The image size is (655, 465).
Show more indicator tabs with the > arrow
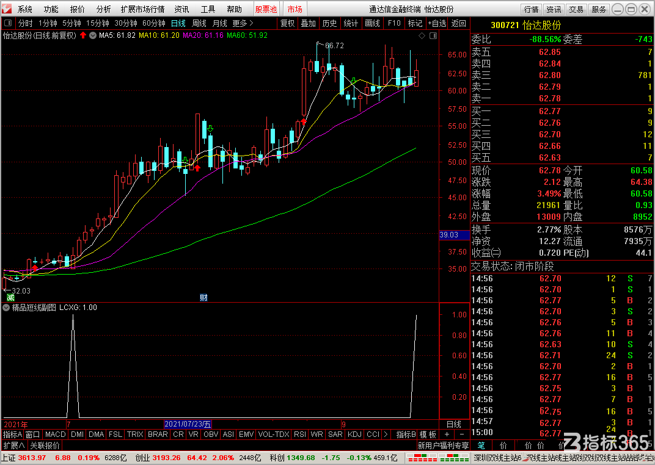pos(386,434)
